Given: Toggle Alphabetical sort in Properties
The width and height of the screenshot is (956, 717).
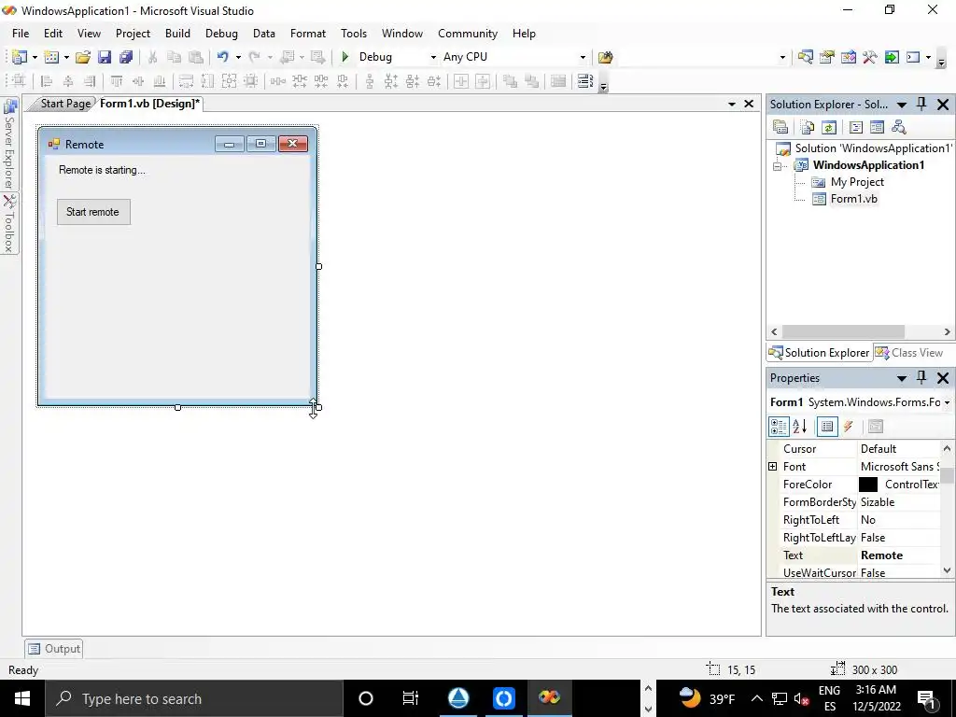Looking at the screenshot, I should click(800, 427).
